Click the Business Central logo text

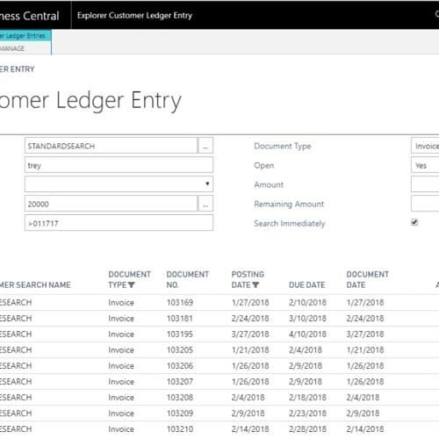[29, 16]
